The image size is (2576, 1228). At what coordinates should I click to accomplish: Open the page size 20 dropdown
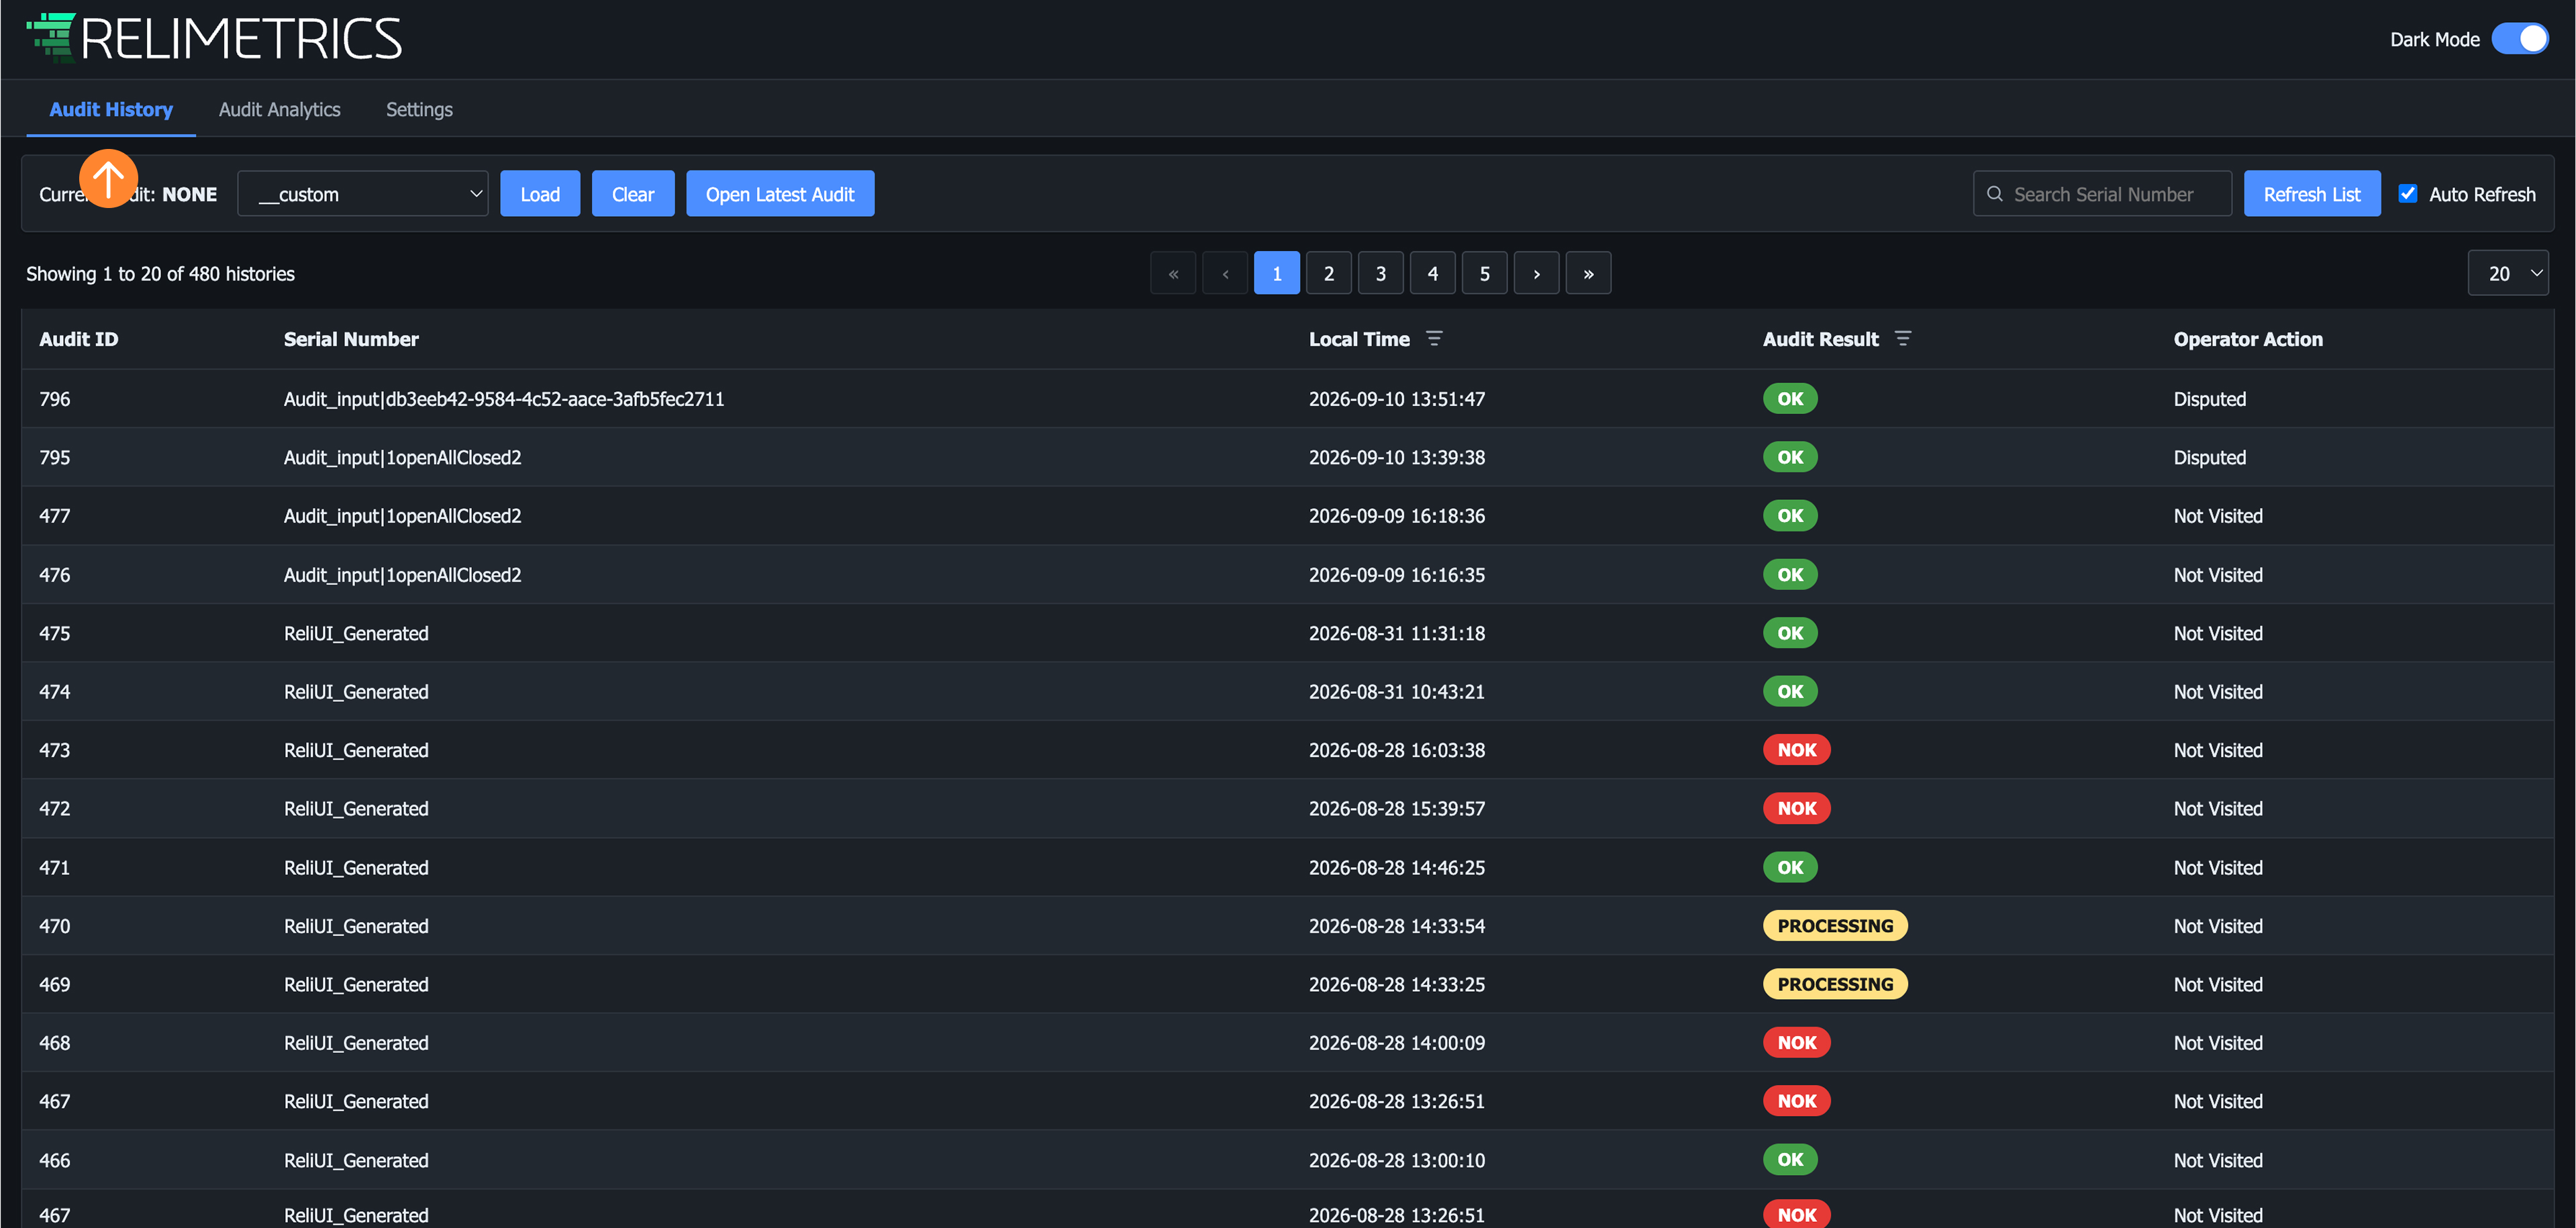pyautogui.click(x=2508, y=273)
